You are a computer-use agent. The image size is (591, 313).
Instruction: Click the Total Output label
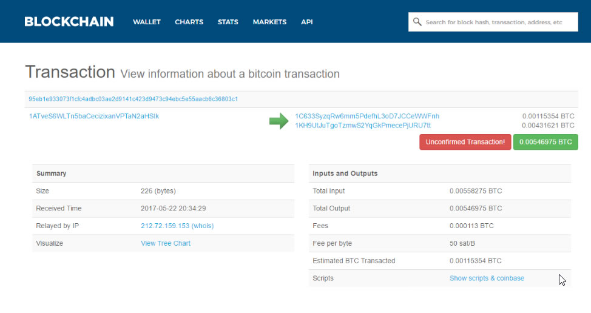click(x=331, y=208)
